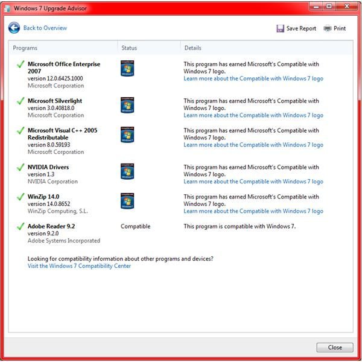Click the Upgrade Advisor title bar icon

pos(7,8)
